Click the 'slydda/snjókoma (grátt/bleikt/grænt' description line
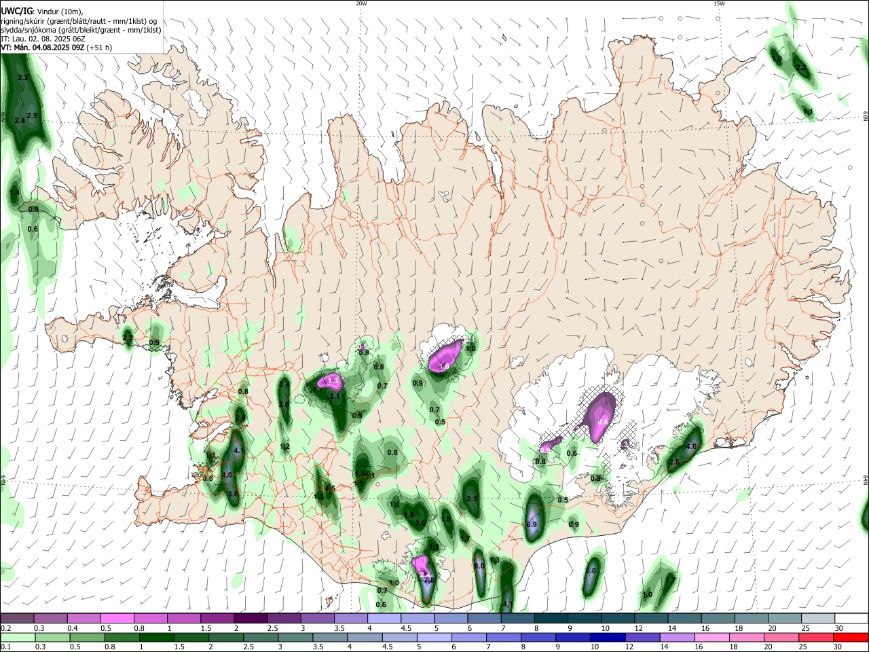 [x=81, y=30]
